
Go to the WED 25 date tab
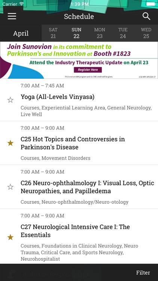[146, 33]
